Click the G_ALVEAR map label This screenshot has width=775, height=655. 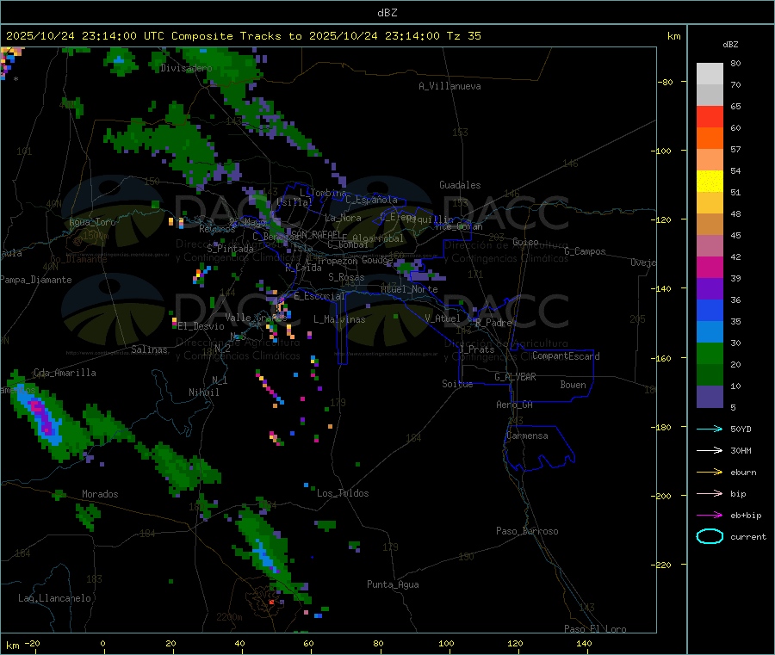[515, 377]
